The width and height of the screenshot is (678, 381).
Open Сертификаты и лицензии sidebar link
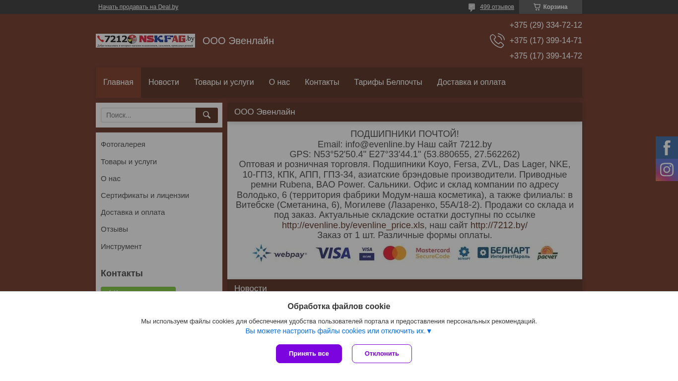[145, 195]
